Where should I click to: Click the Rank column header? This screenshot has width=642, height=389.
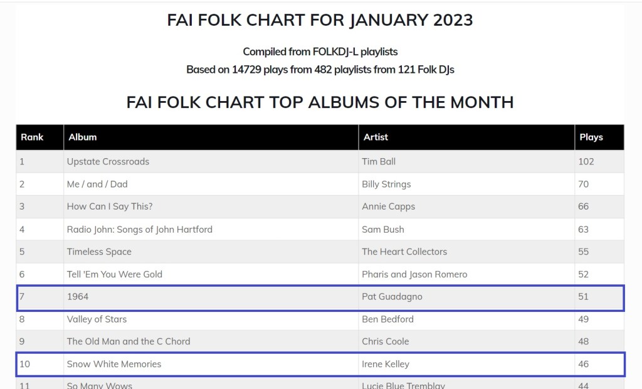click(32, 137)
